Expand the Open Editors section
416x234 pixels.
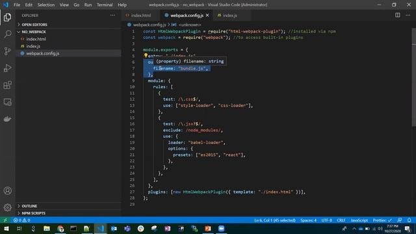pos(68,25)
